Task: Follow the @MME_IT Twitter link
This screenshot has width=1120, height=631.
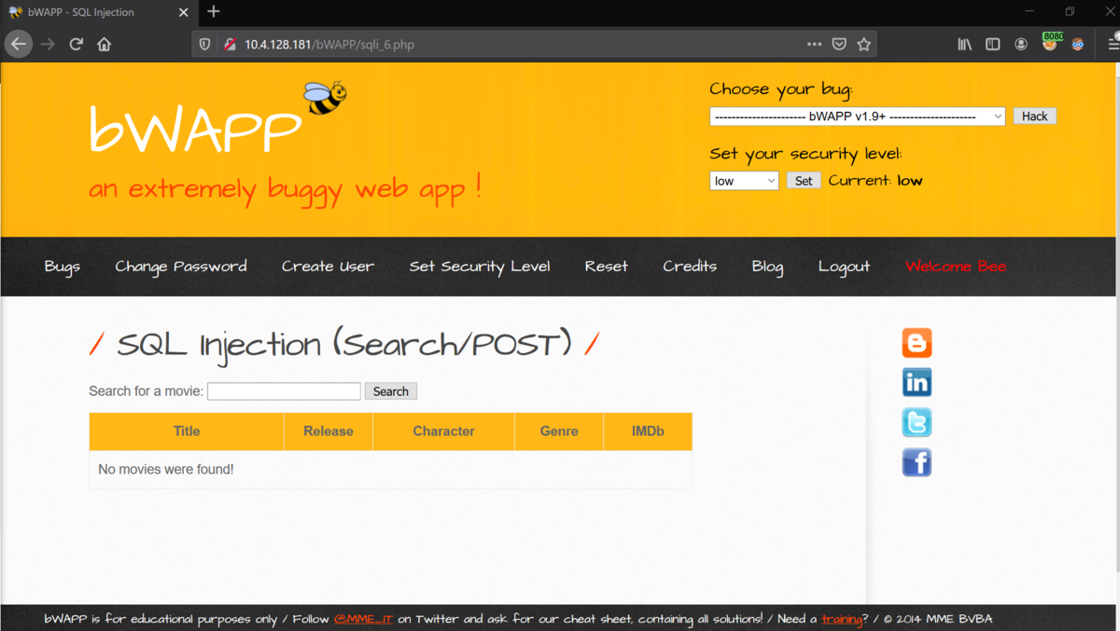Action: [363, 619]
